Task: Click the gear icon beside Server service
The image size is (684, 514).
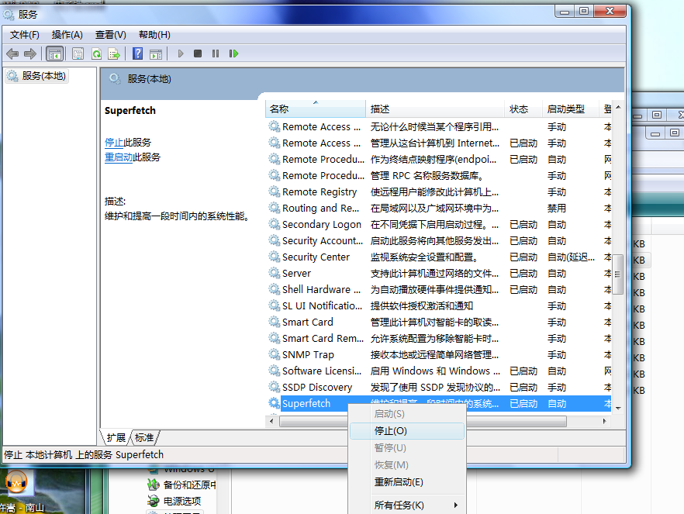Action: 274,274
